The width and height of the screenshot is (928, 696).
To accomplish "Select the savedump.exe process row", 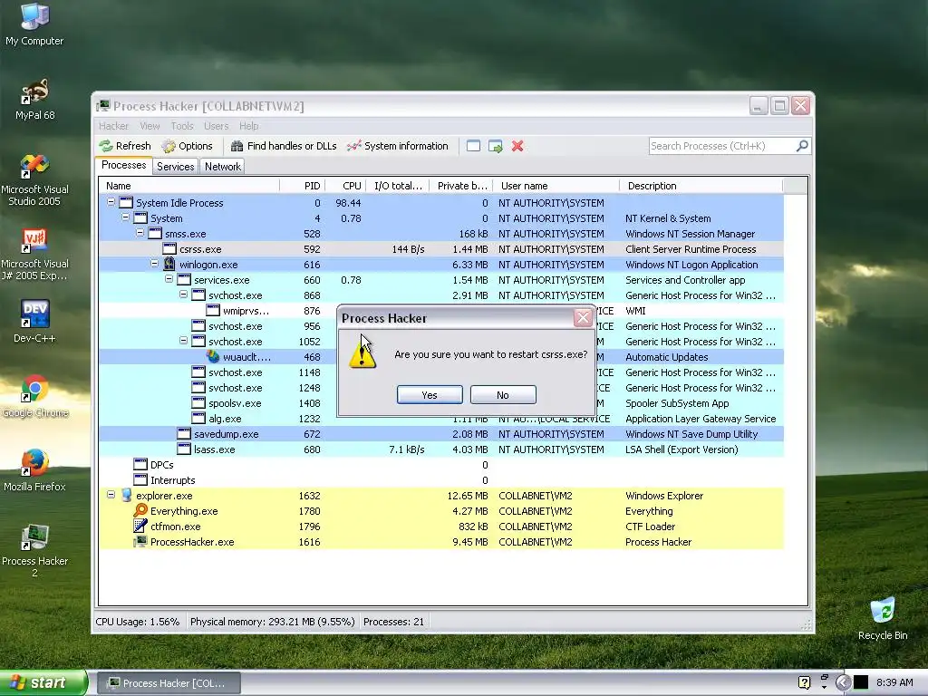I will (441, 434).
